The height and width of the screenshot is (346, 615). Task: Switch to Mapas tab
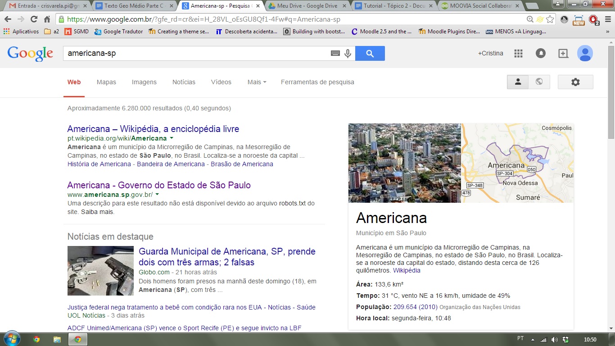tap(106, 82)
